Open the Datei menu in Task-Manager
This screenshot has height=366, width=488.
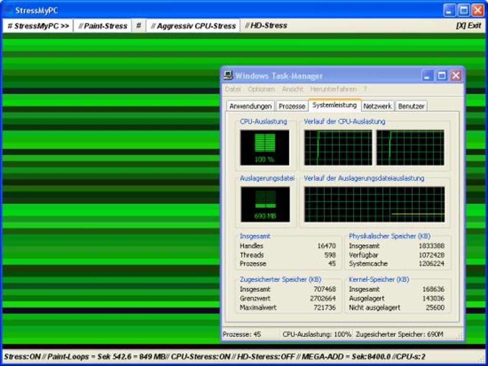pos(233,89)
